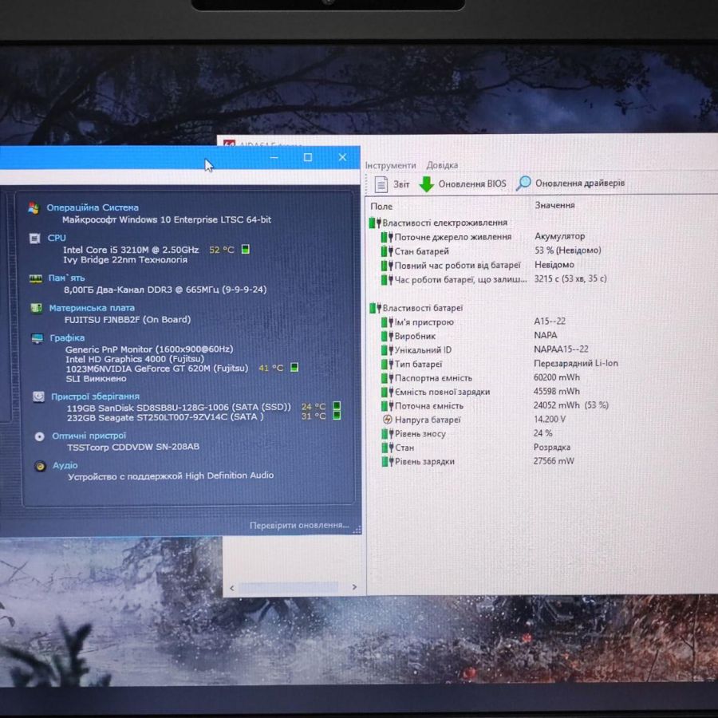Image resolution: width=718 pixels, height=718 pixels.
Task: Click the green BIOS update arrow icon
Action: pos(426,184)
